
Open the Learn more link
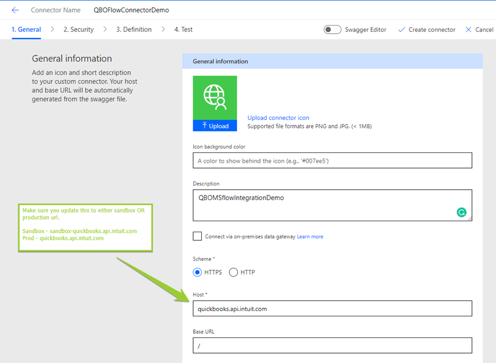[310, 237]
